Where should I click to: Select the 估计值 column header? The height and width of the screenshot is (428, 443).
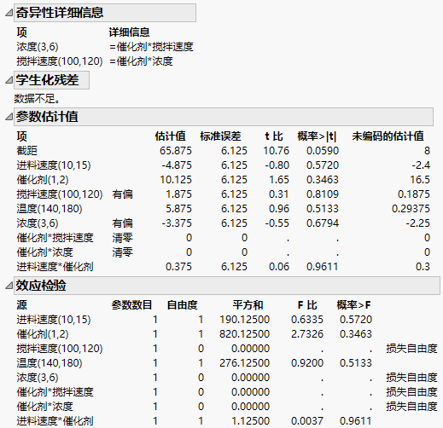(x=170, y=136)
